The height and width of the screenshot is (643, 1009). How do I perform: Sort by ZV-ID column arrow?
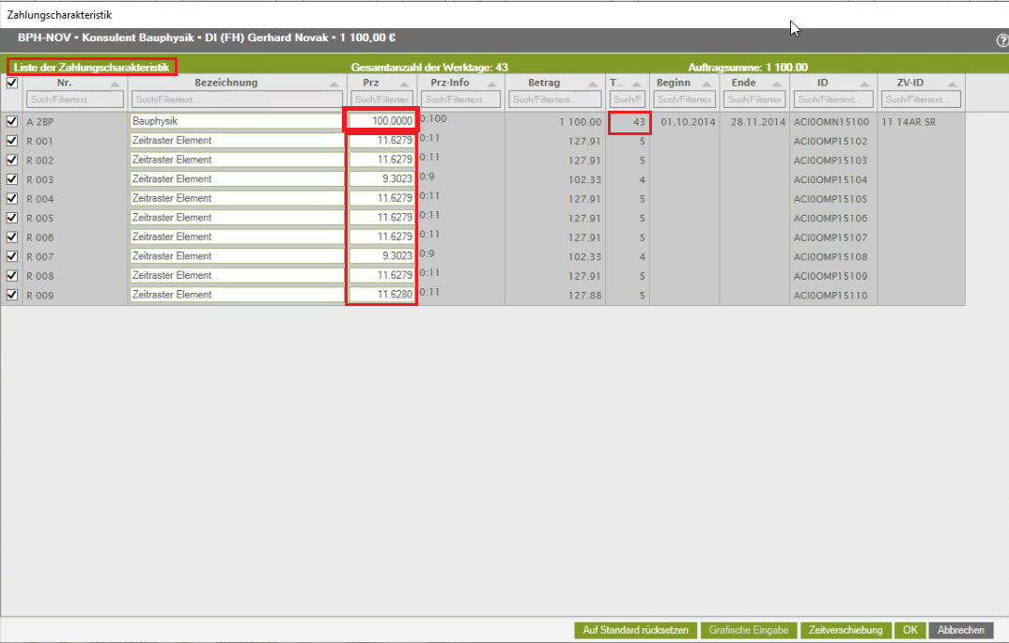tap(953, 84)
